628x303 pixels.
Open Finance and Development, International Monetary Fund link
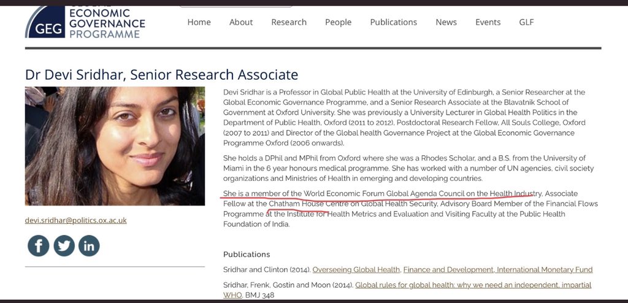pos(498,270)
